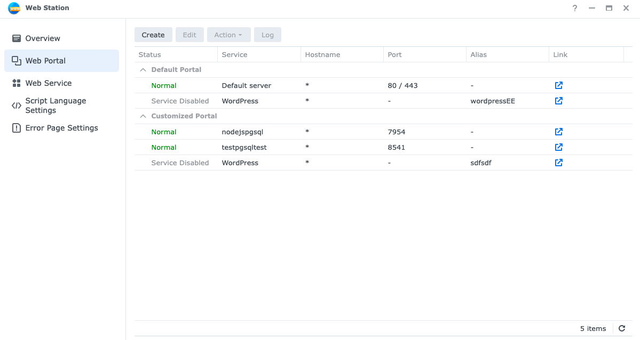Click the Web Station app logo

[x=14, y=8]
